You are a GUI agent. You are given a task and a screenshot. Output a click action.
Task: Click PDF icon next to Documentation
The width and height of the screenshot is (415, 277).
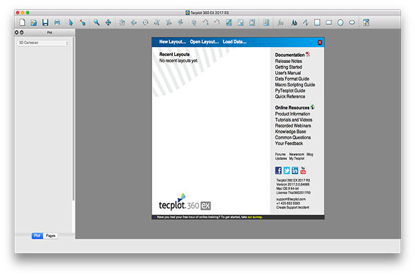click(x=308, y=54)
